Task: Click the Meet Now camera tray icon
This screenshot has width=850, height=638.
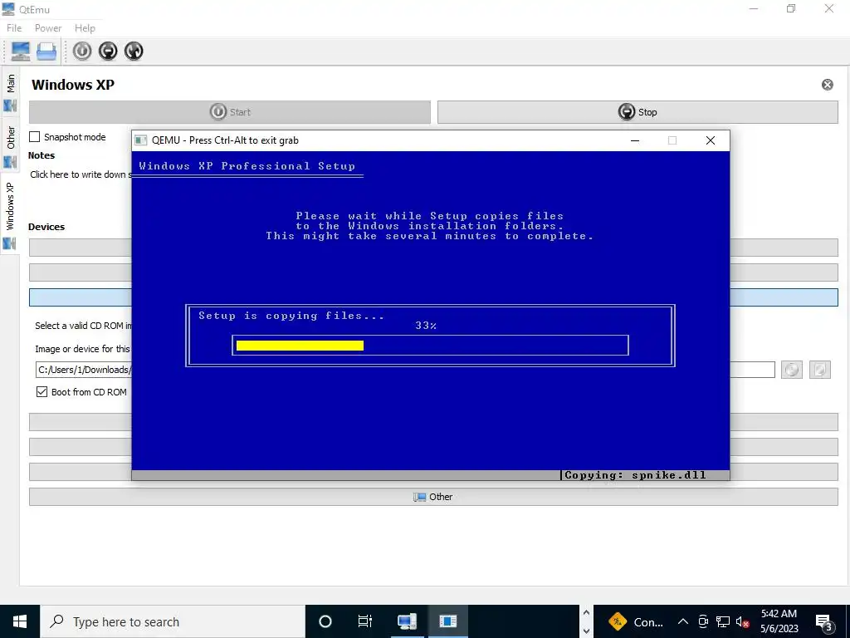Action: coord(703,621)
